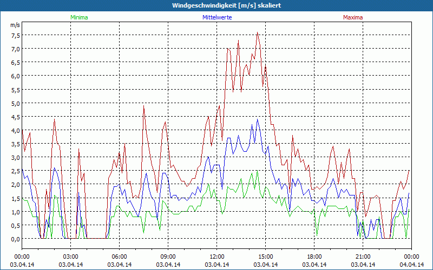Select the m/s unit label on y-axis
This screenshot has height=270, width=433.
coord(15,25)
